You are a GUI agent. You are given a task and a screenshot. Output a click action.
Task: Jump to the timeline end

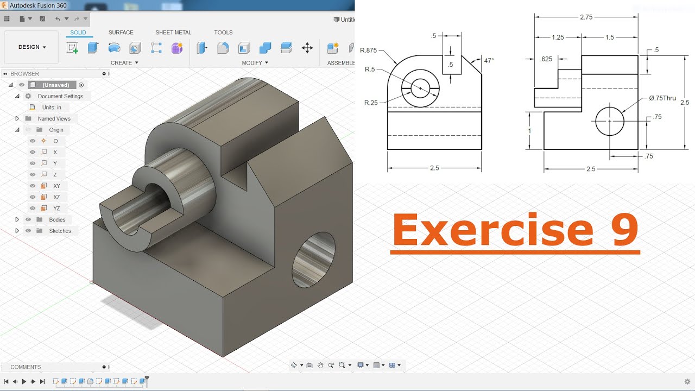coord(42,382)
